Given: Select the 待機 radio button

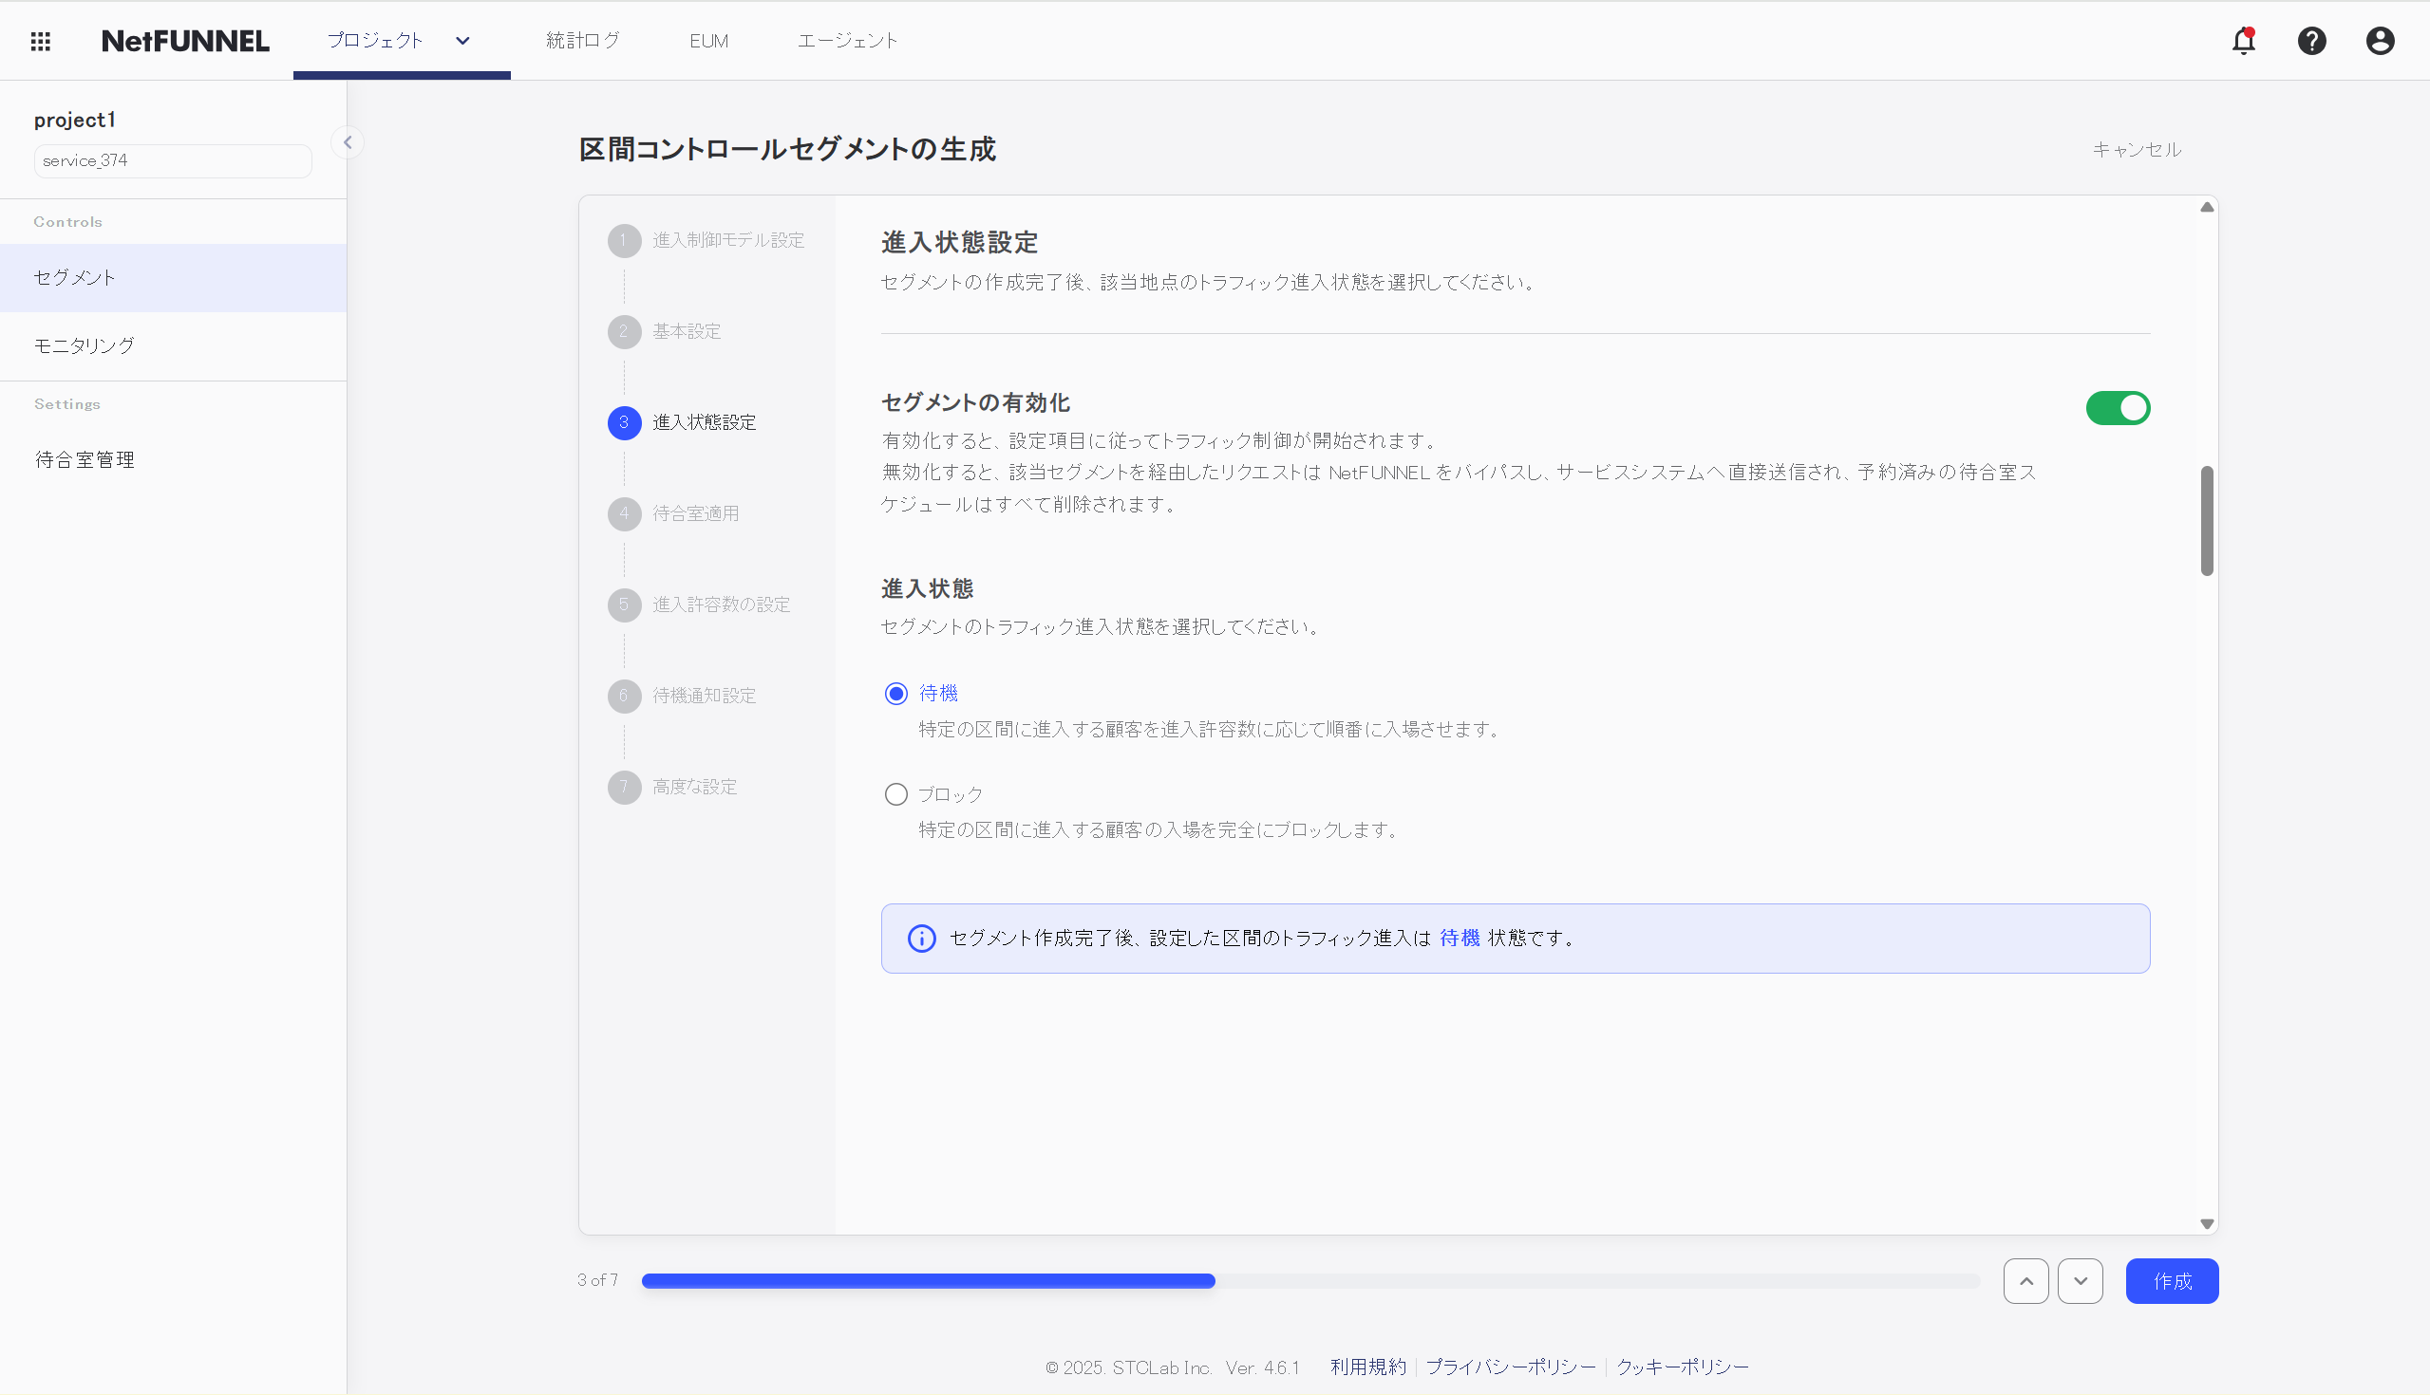Looking at the screenshot, I should coord(895,693).
